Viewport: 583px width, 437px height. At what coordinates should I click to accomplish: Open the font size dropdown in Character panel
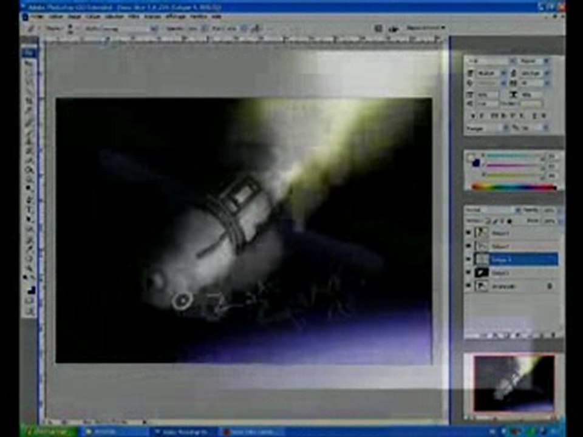(504, 73)
